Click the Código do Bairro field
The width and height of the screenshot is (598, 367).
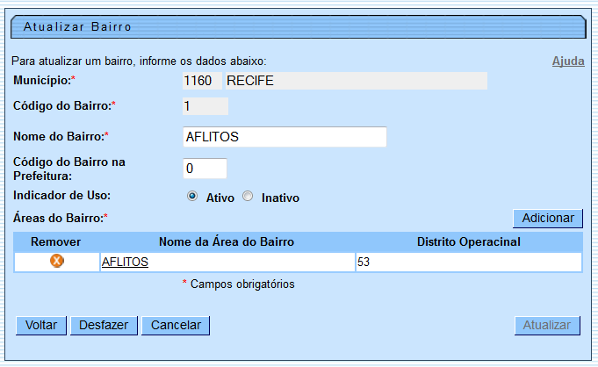point(205,106)
